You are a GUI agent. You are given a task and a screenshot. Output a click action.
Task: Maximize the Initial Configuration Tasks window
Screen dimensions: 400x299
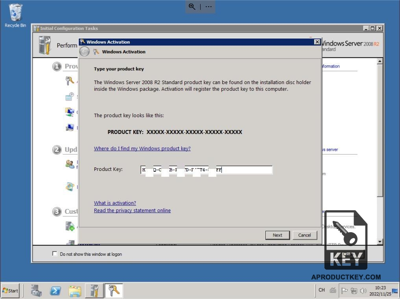(373, 28)
